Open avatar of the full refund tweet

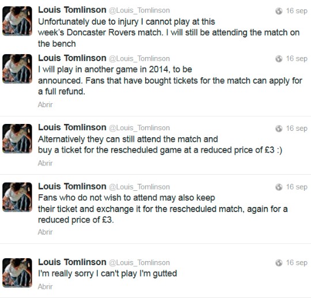click(17, 69)
